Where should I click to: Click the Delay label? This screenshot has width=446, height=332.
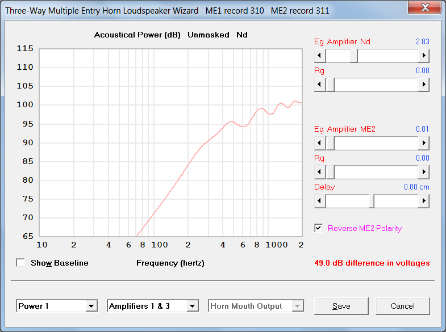coord(324,187)
